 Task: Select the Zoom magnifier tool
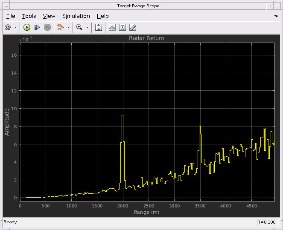(79, 27)
